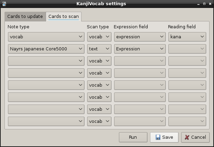Open the empty reading field dropdown in second row
The image size is (214, 147).
pyautogui.click(x=187, y=49)
